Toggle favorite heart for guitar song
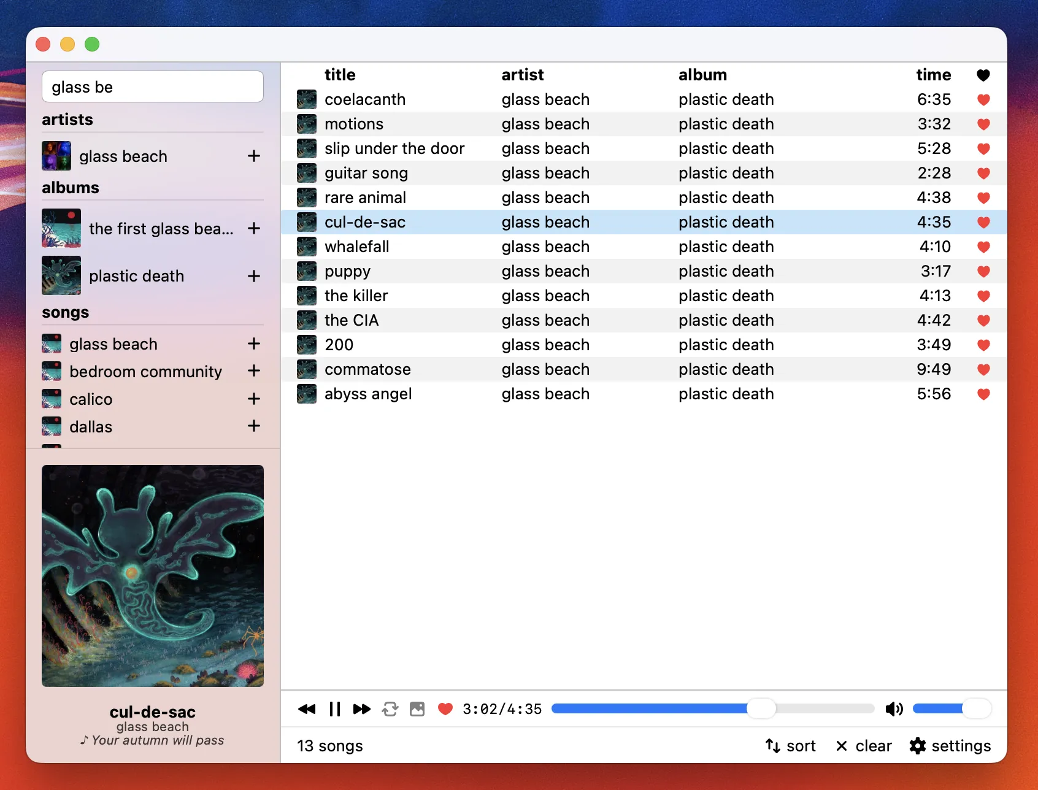The image size is (1038, 790). 983,173
